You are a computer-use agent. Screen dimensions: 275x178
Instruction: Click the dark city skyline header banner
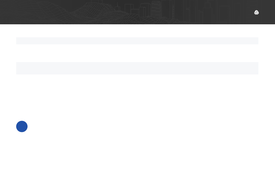[137, 12]
